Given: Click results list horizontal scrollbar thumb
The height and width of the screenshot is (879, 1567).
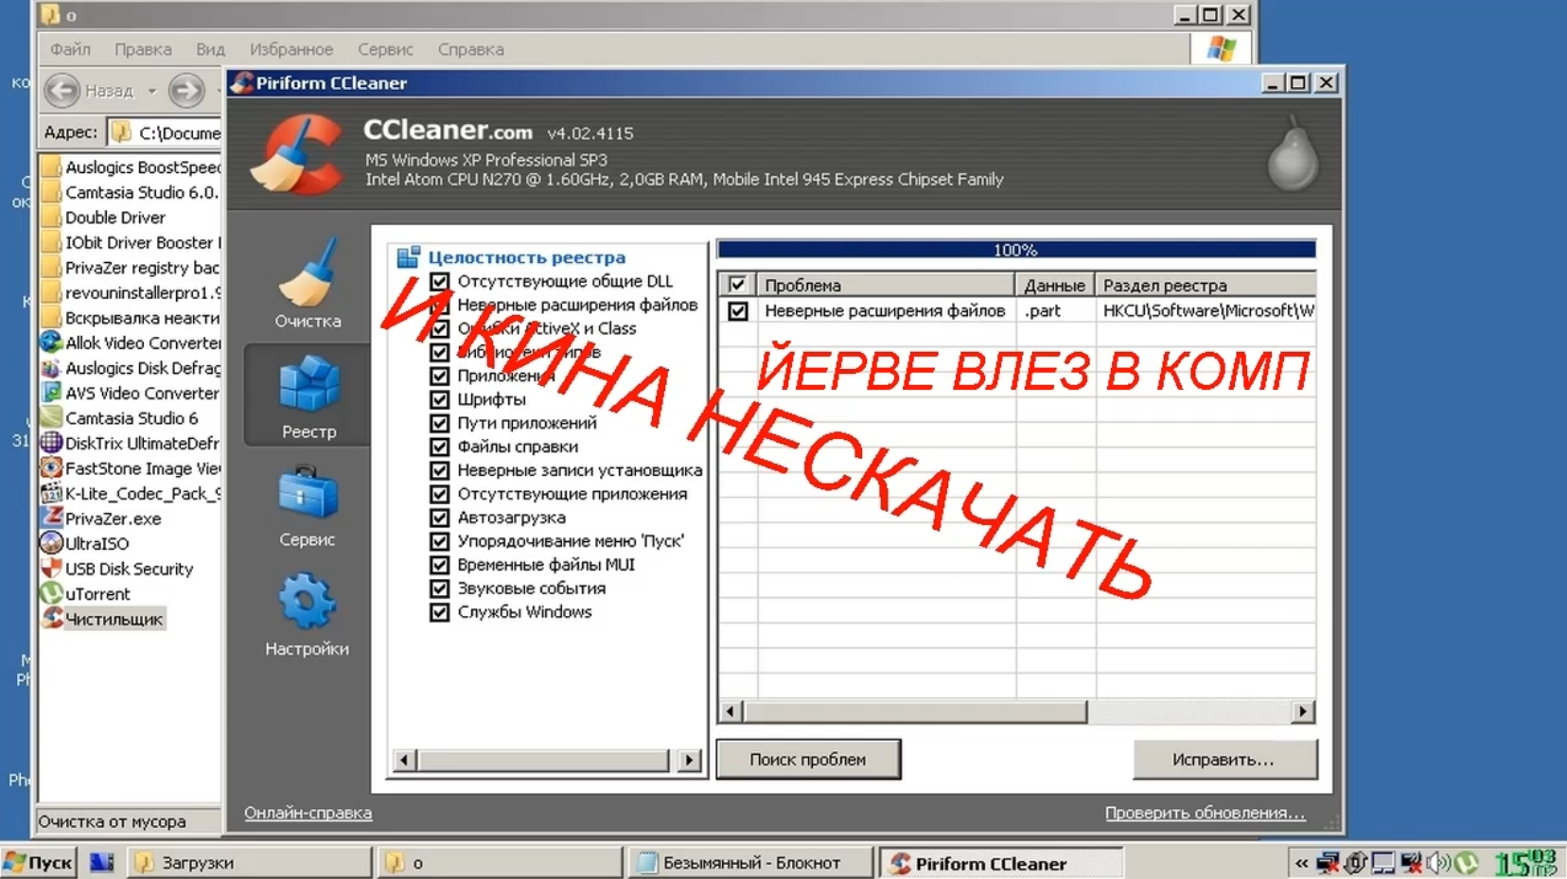Looking at the screenshot, I should 914,712.
